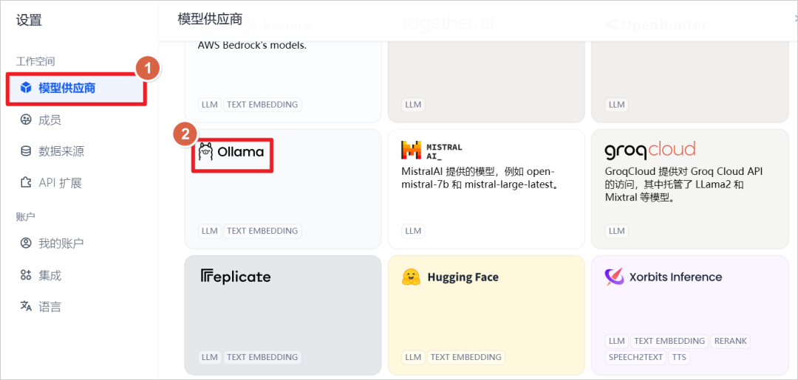Click TEXT EMBEDDING tag on Replicate card
Image resolution: width=798 pixels, height=380 pixels.
pyautogui.click(x=262, y=357)
